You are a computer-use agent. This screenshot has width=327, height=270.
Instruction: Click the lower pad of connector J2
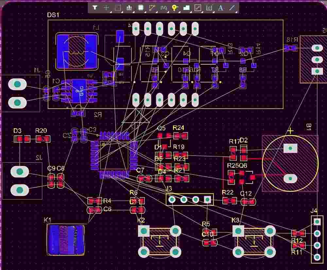[x=20, y=190]
